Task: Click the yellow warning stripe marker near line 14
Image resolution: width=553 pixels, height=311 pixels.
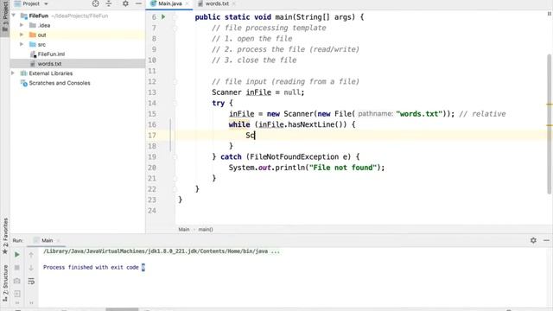Action: point(550,104)
